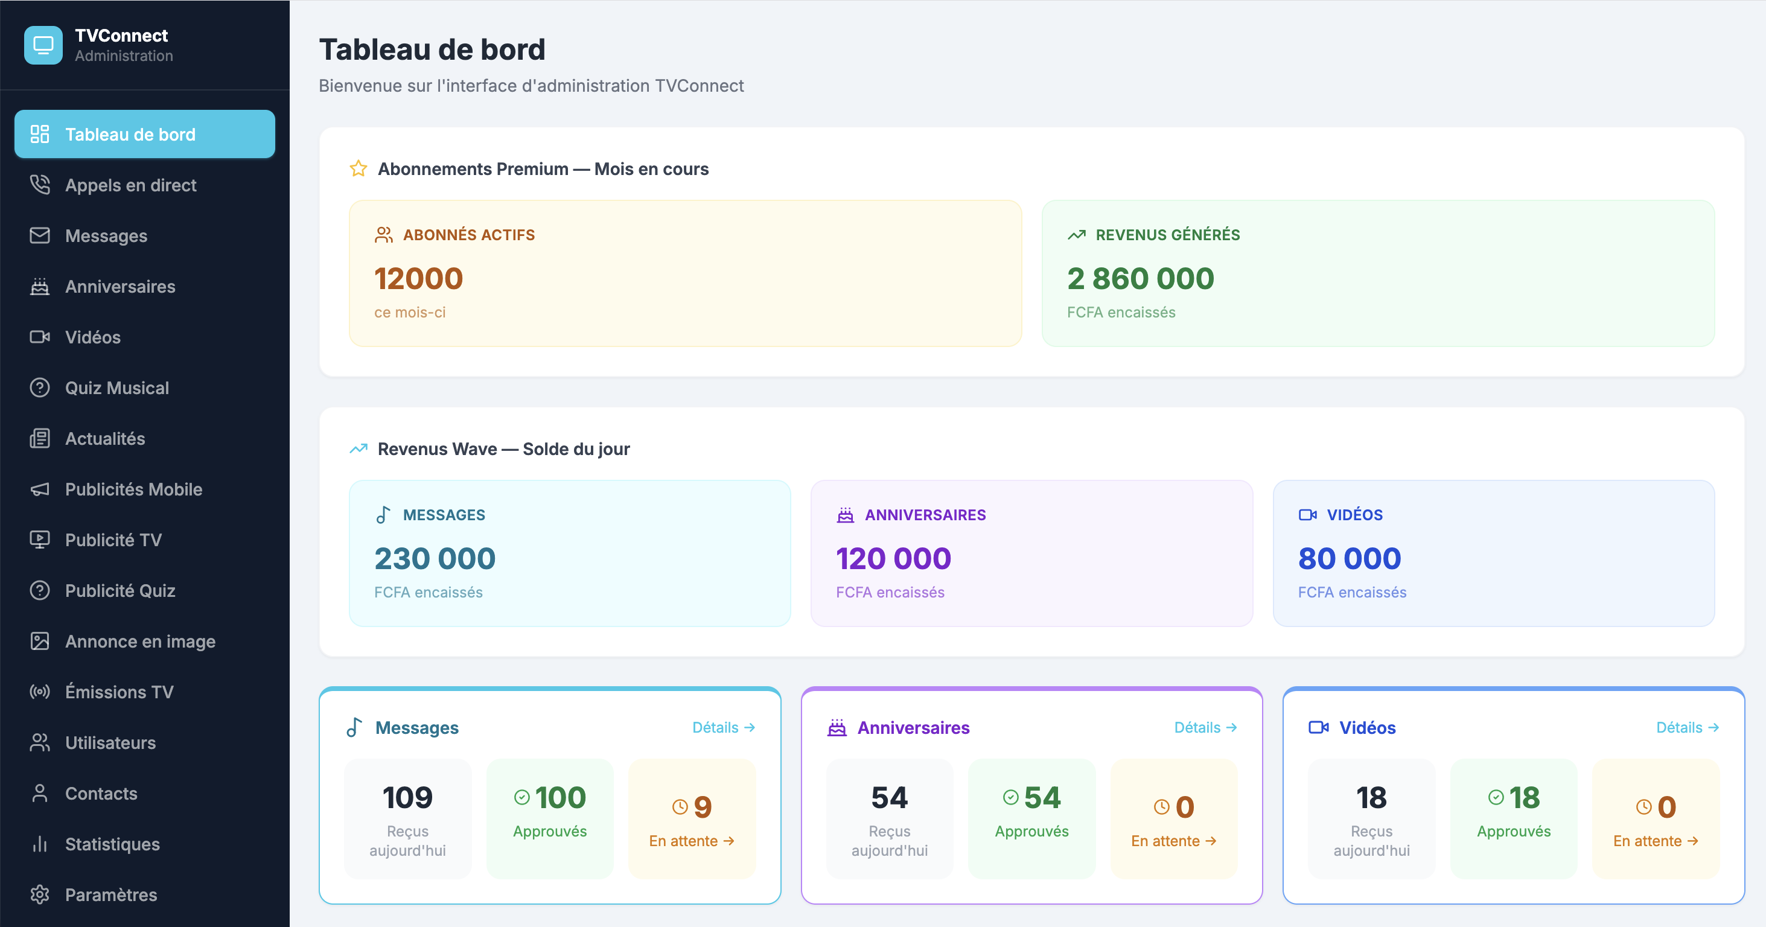Image resolution: width=1766 pixels, height=927 pixels.
Task: Click the Quiz Musical question mark icon
Action: click(x=40, y=388)
